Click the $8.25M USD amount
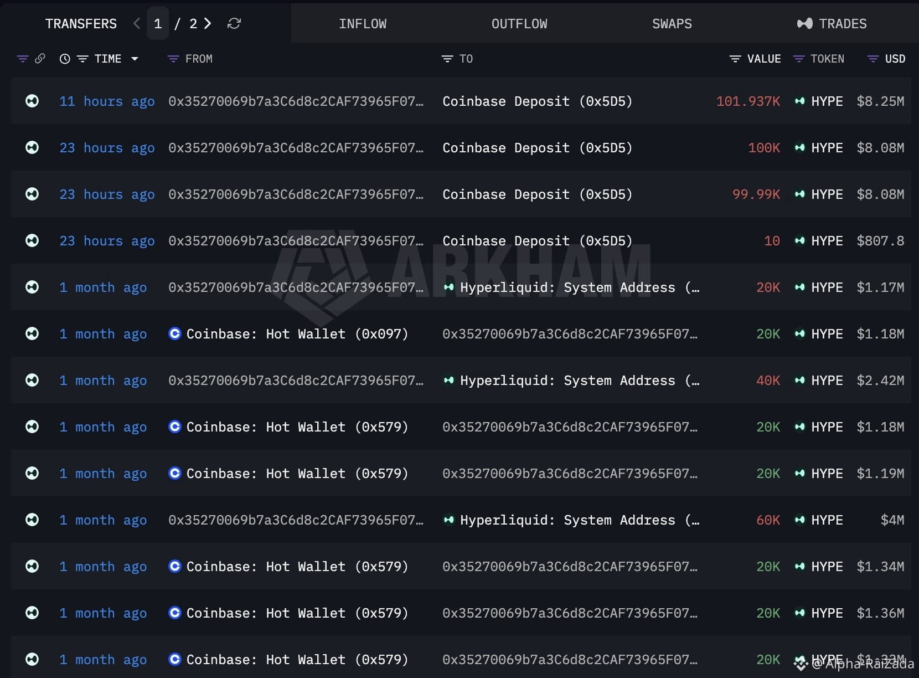The image size is (919, 678). point(880,101)
